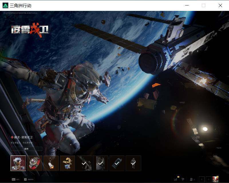Choose the rocket keychain charm
Image resolution: width=229 pixels, height=183 pixels.
[x=51, y=163]
